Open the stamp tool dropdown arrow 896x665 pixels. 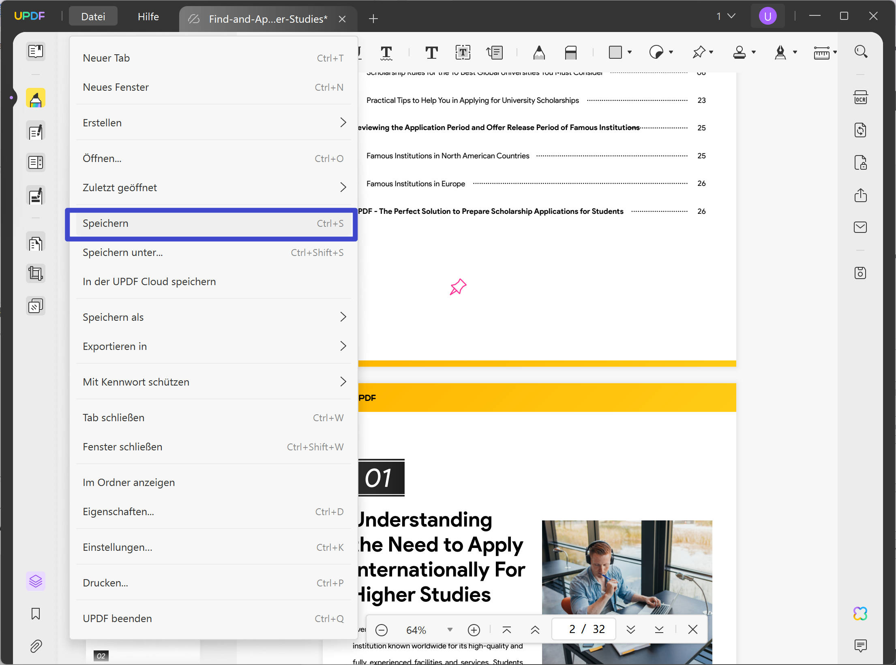point(755,53)
